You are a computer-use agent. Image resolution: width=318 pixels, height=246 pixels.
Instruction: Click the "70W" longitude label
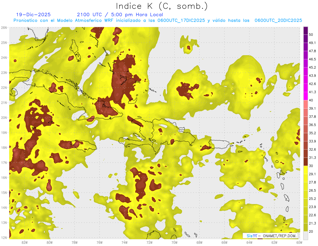pos(174,242)
